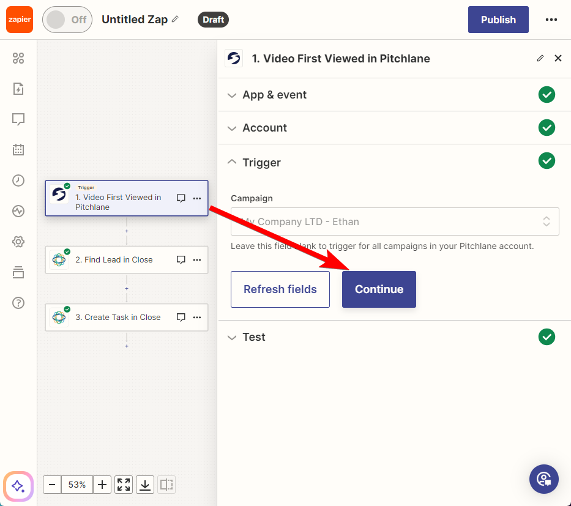Open the versions stack sidebar icon
Screen dimensions: 571x506
click(x=18, y=272)
